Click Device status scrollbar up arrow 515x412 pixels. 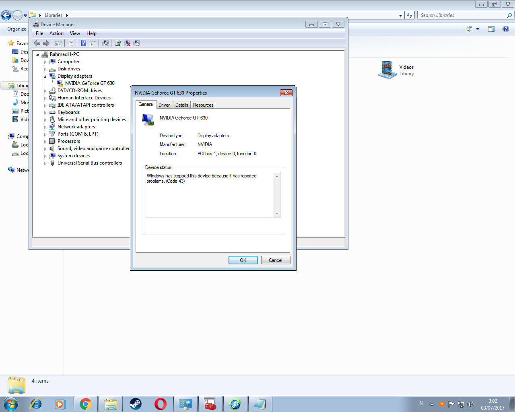(x=277, y=176)
